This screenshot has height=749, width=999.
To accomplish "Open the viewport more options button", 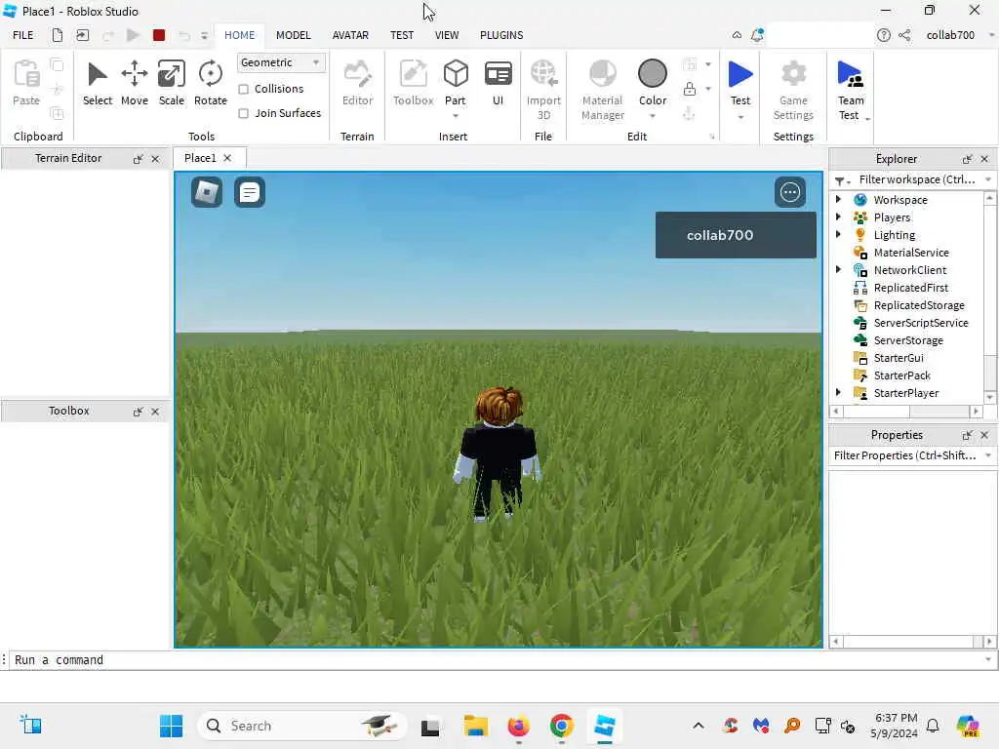I will (x=790, y=192).
